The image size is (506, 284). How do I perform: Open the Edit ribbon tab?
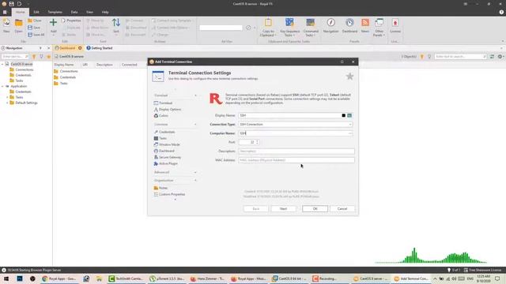coord(36,12)
